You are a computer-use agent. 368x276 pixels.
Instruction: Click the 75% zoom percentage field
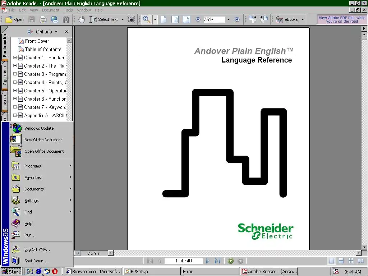pos(214,19)
